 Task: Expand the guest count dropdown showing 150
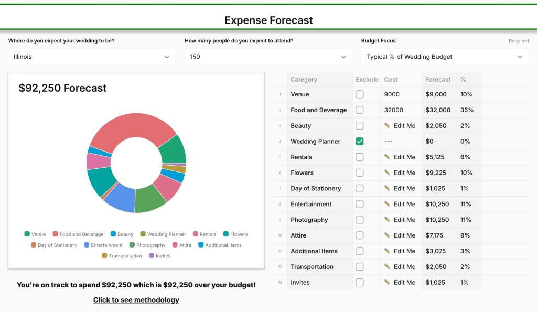pyautogui.click(x=268, y=57)
